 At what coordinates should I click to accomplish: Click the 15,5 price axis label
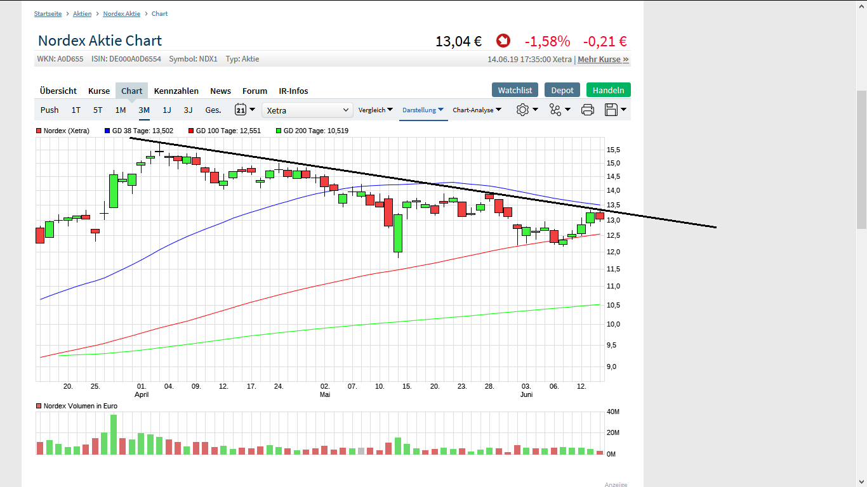click(x=614, y=150)
